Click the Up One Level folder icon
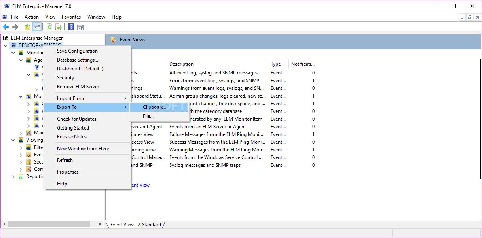482x238 pixels. pos(27,27)
